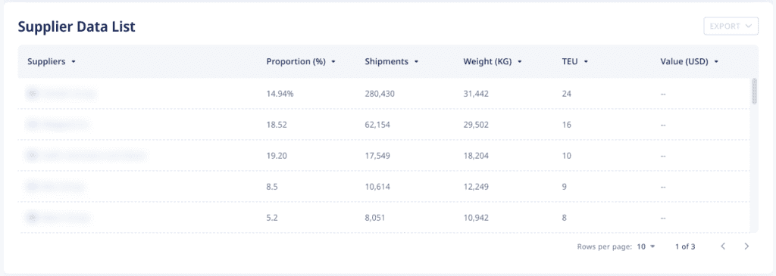This screenshot has height=276, width=776.
Task: Sort by the Value (USD) column arrow
Action: coord(716,62)
